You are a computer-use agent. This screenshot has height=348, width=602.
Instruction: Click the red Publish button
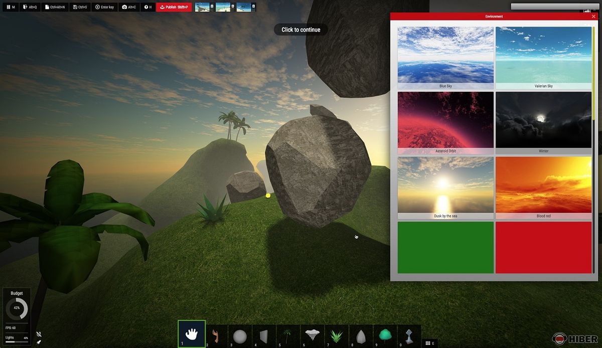point(174,7)
